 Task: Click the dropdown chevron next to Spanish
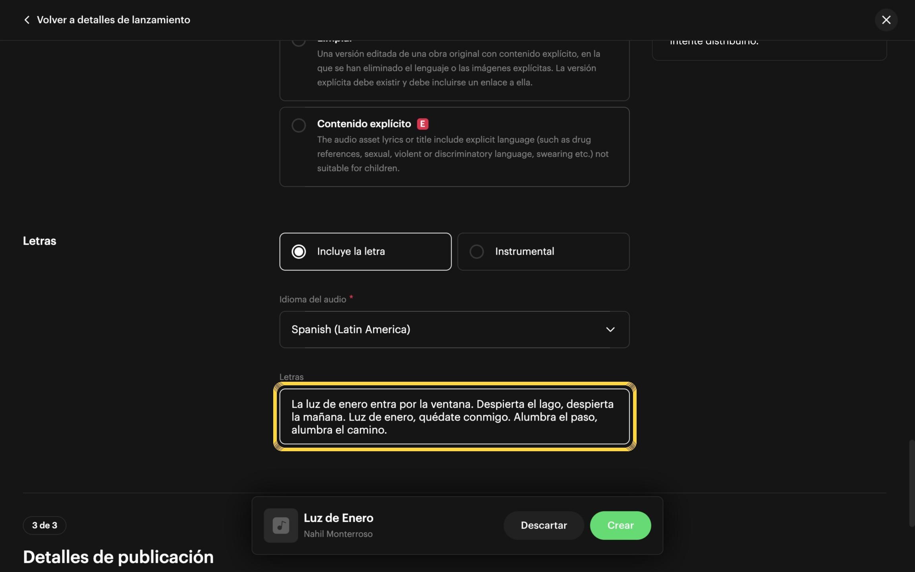[x=610, y=329]
